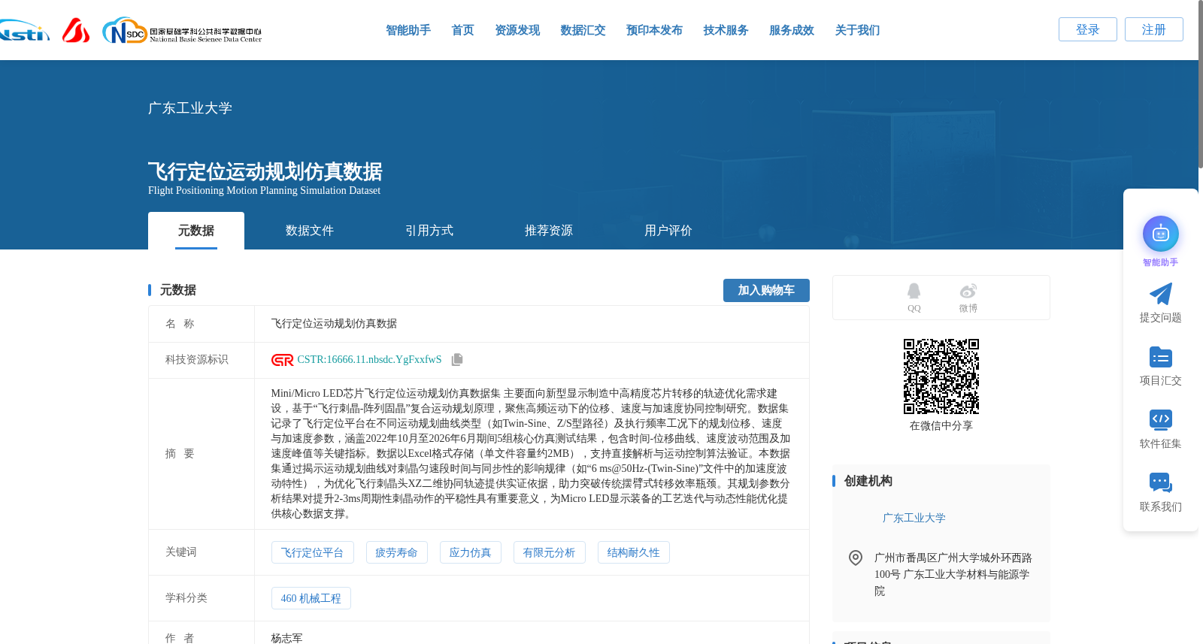This screenshot has height=644, width=1203.
Task: Click the 注册 register button
Action: pos(1154,29)
